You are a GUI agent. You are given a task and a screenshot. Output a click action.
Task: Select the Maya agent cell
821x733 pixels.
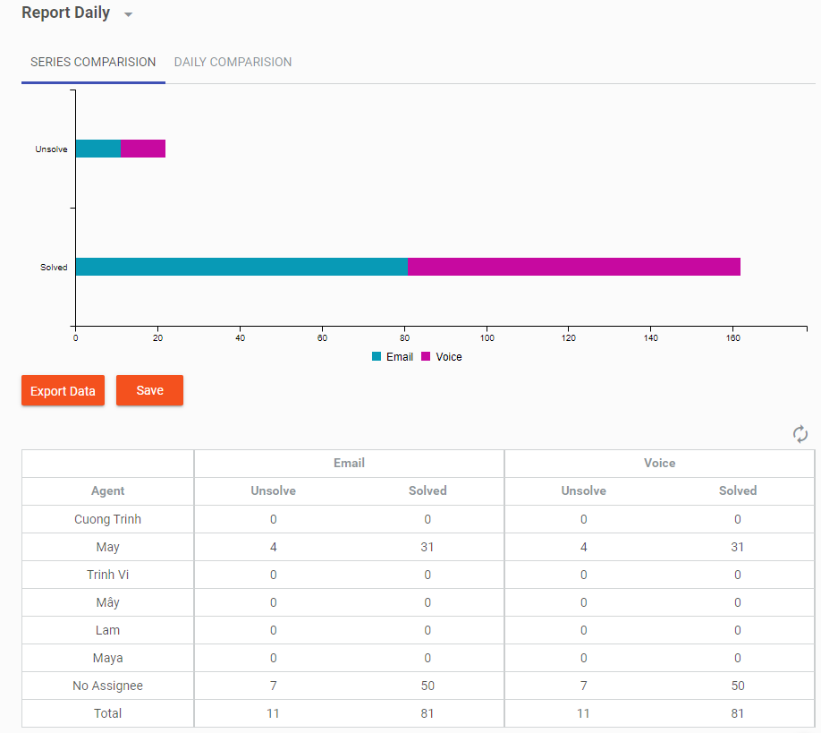click(108, 658)
